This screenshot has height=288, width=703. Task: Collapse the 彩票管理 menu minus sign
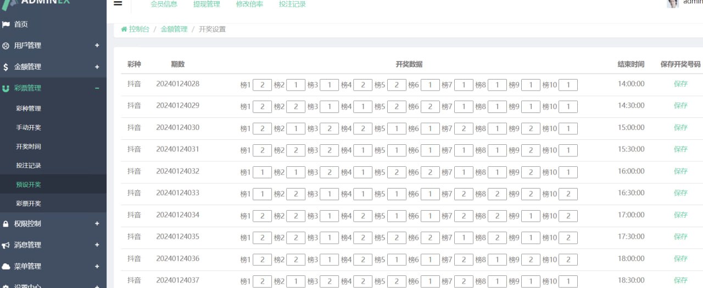click(x=97, y=88)
